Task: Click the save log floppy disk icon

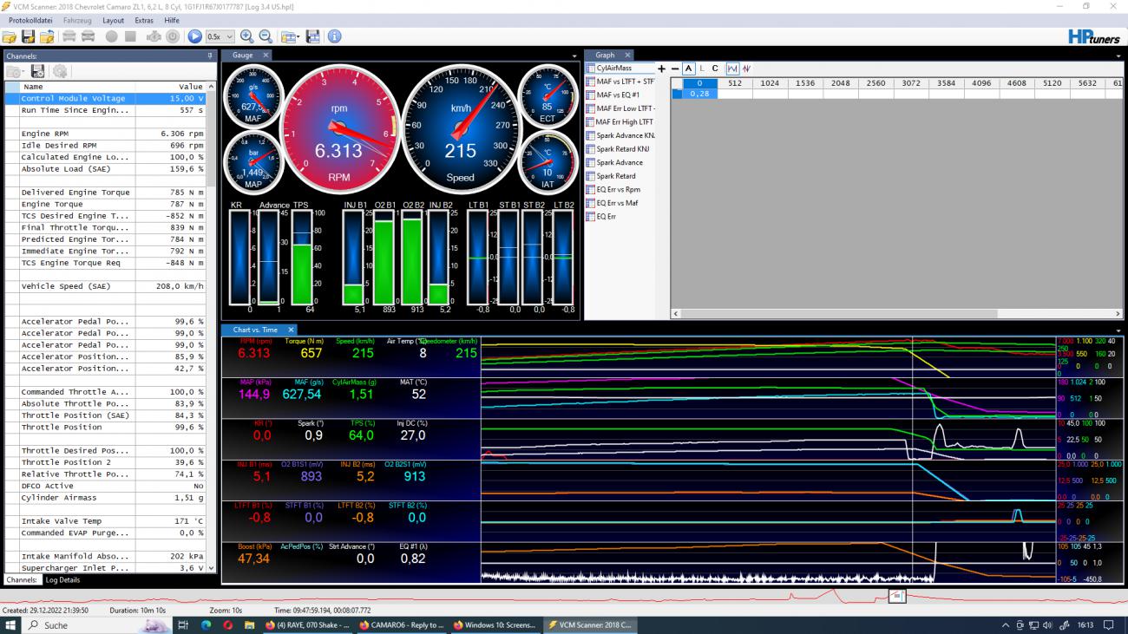Action: [x=28, y=36]
